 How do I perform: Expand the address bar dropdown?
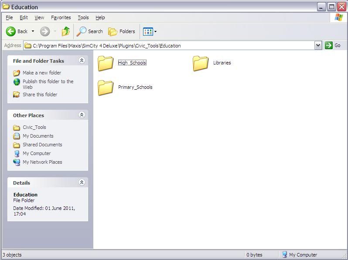point(318,45)
